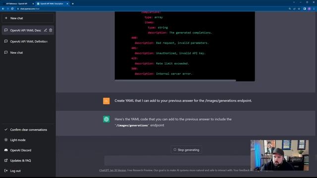The image size is (317, 178).
Task: Open a new browser tab
Action: tap(73, 3)
